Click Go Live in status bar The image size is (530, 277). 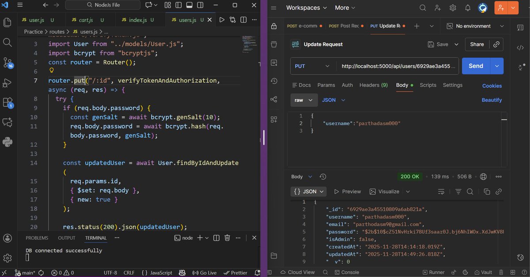coord(204,273)
